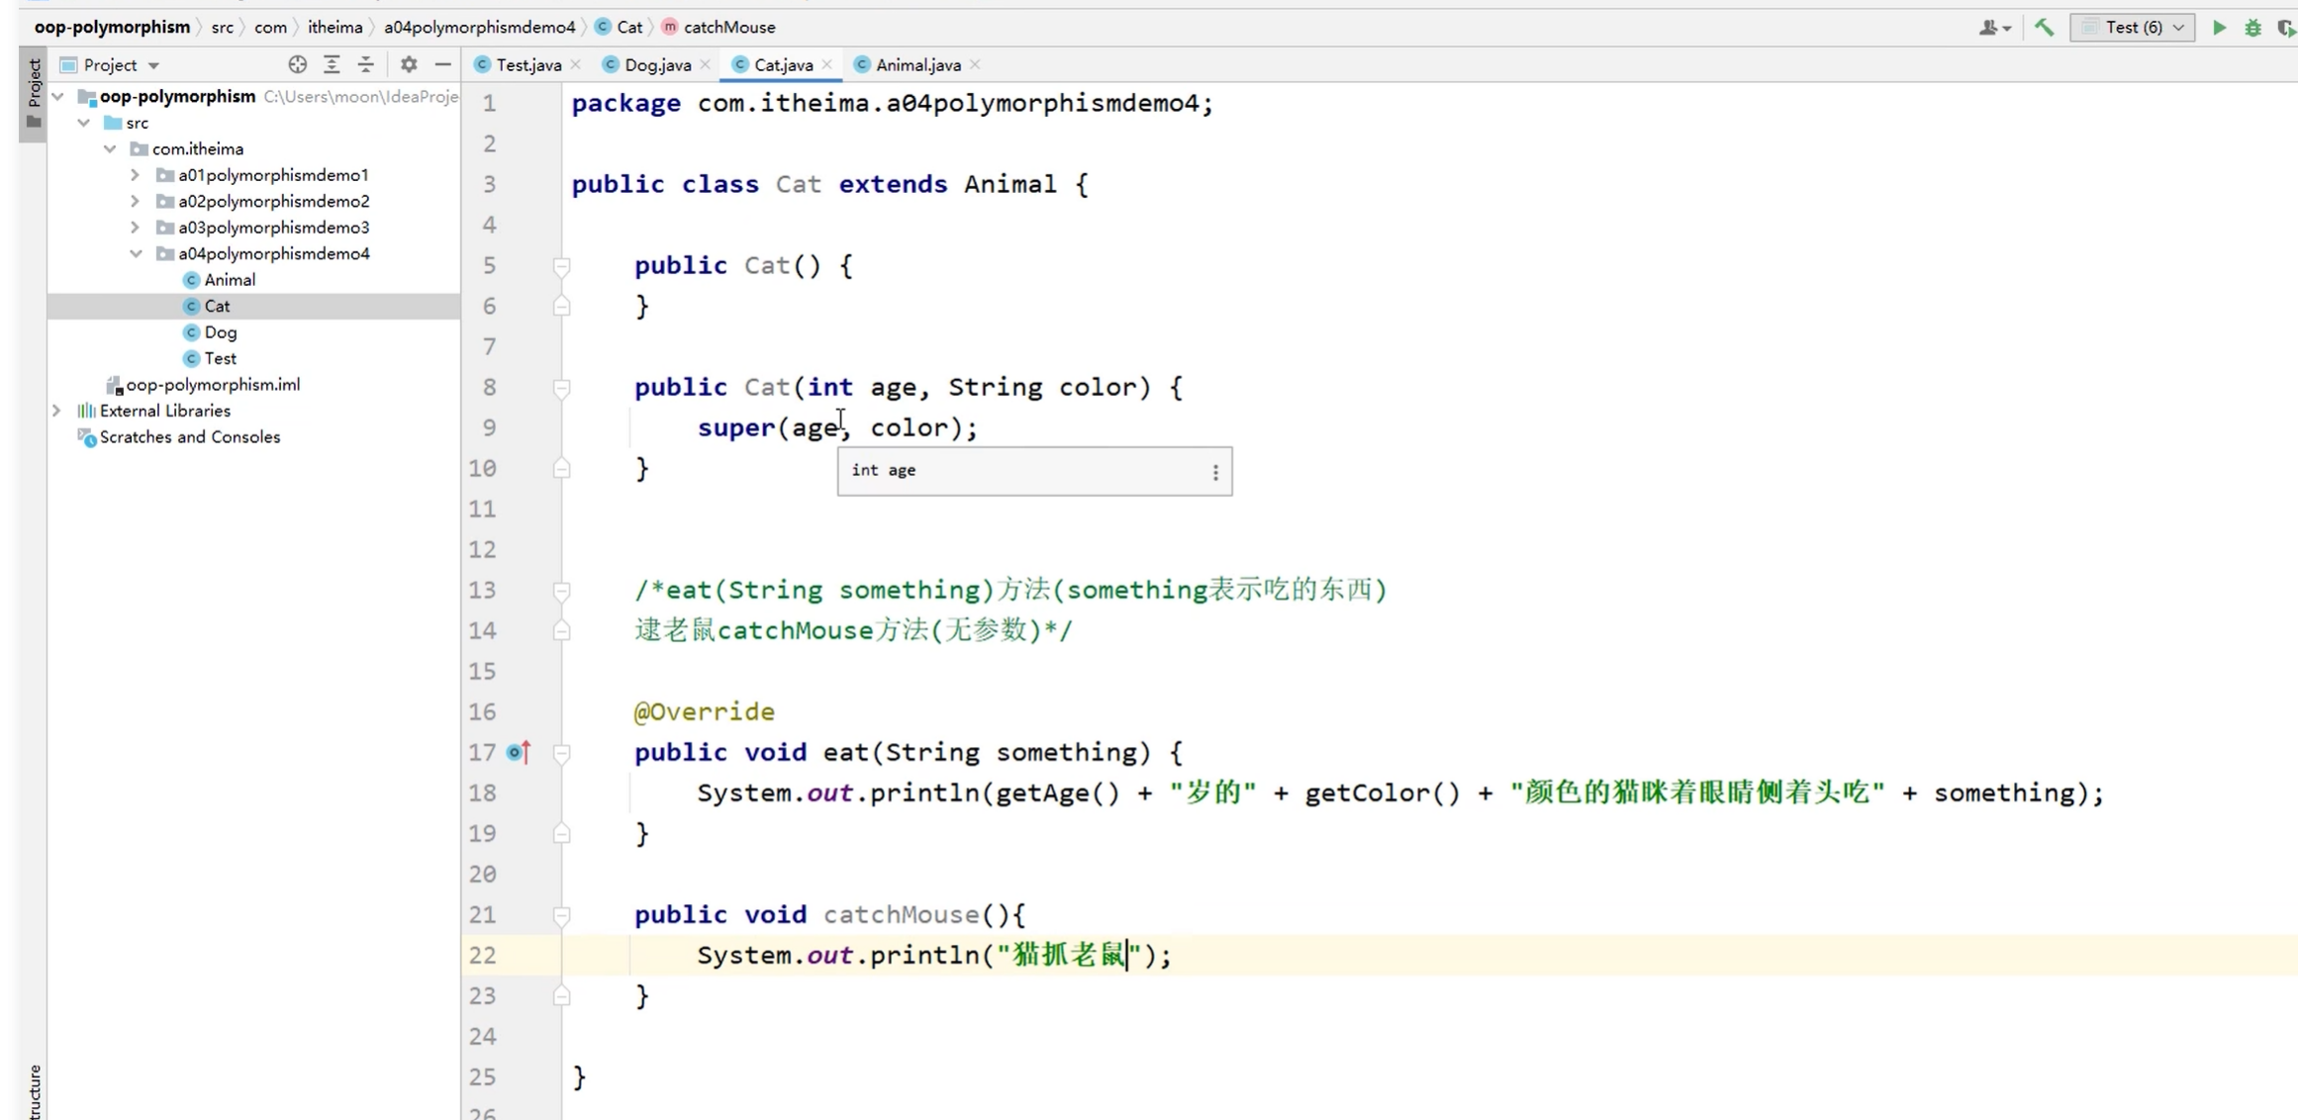Click catchMouse in the breadcrumb bar
The image size is (2298, 1120).
(729, 27)
